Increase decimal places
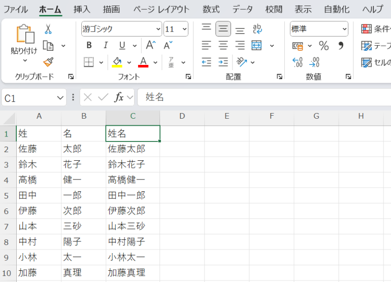This screenshot has height=282, width=391. (x=298, y=62)
